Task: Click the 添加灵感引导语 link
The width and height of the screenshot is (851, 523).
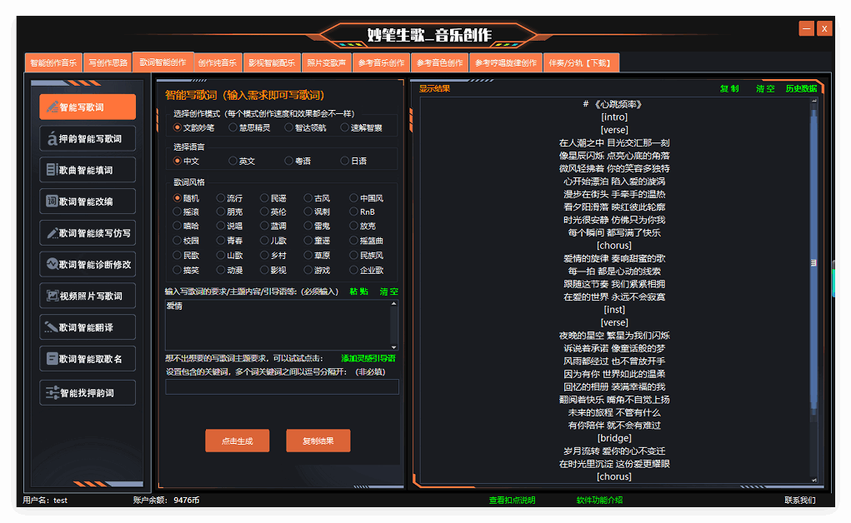Action: tap(368, 358)
